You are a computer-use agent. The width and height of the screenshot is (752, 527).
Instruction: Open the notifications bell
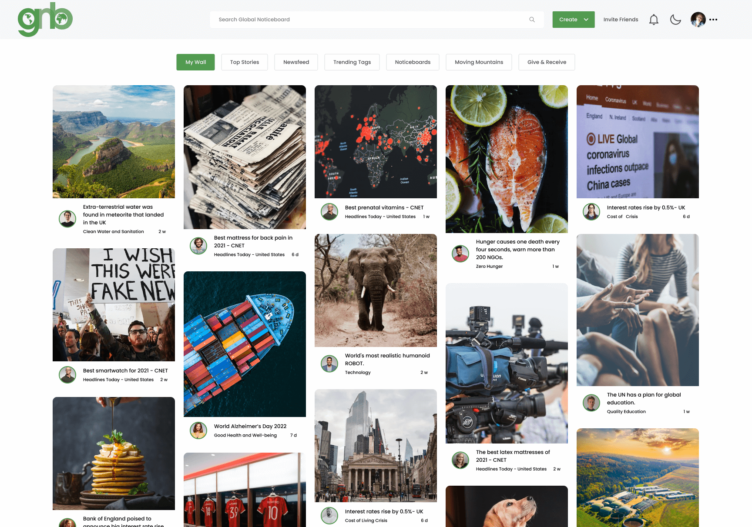[653, 20]
